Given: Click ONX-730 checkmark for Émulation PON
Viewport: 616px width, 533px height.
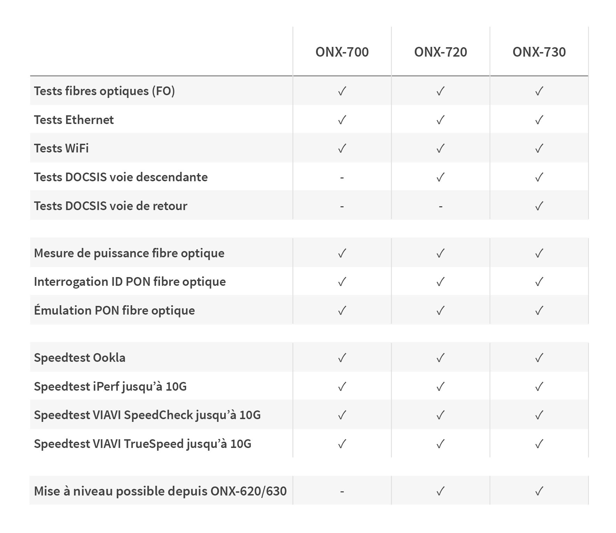Looking at the screenshot, I should point(539,310).
